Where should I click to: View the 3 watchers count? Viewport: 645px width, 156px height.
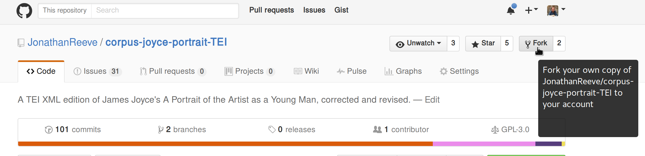coord(453,44)
